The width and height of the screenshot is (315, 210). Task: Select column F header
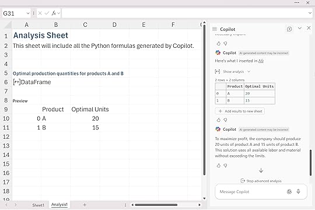pos(173,24)
